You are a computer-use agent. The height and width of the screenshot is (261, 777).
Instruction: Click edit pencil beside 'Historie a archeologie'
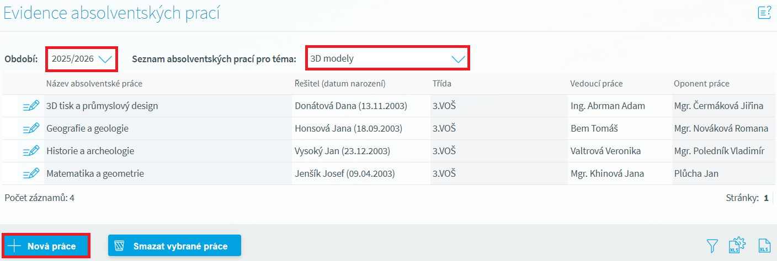[x=31, y=151]
